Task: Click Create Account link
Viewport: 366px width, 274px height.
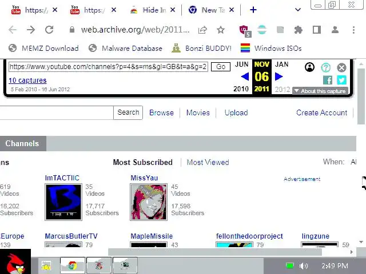Action: [321, 113]
